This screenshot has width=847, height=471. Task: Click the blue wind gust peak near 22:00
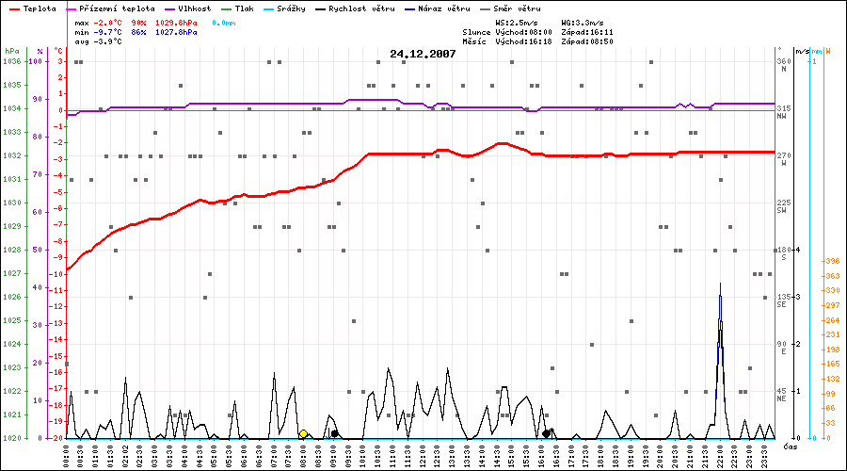click(x=720, y=284)
